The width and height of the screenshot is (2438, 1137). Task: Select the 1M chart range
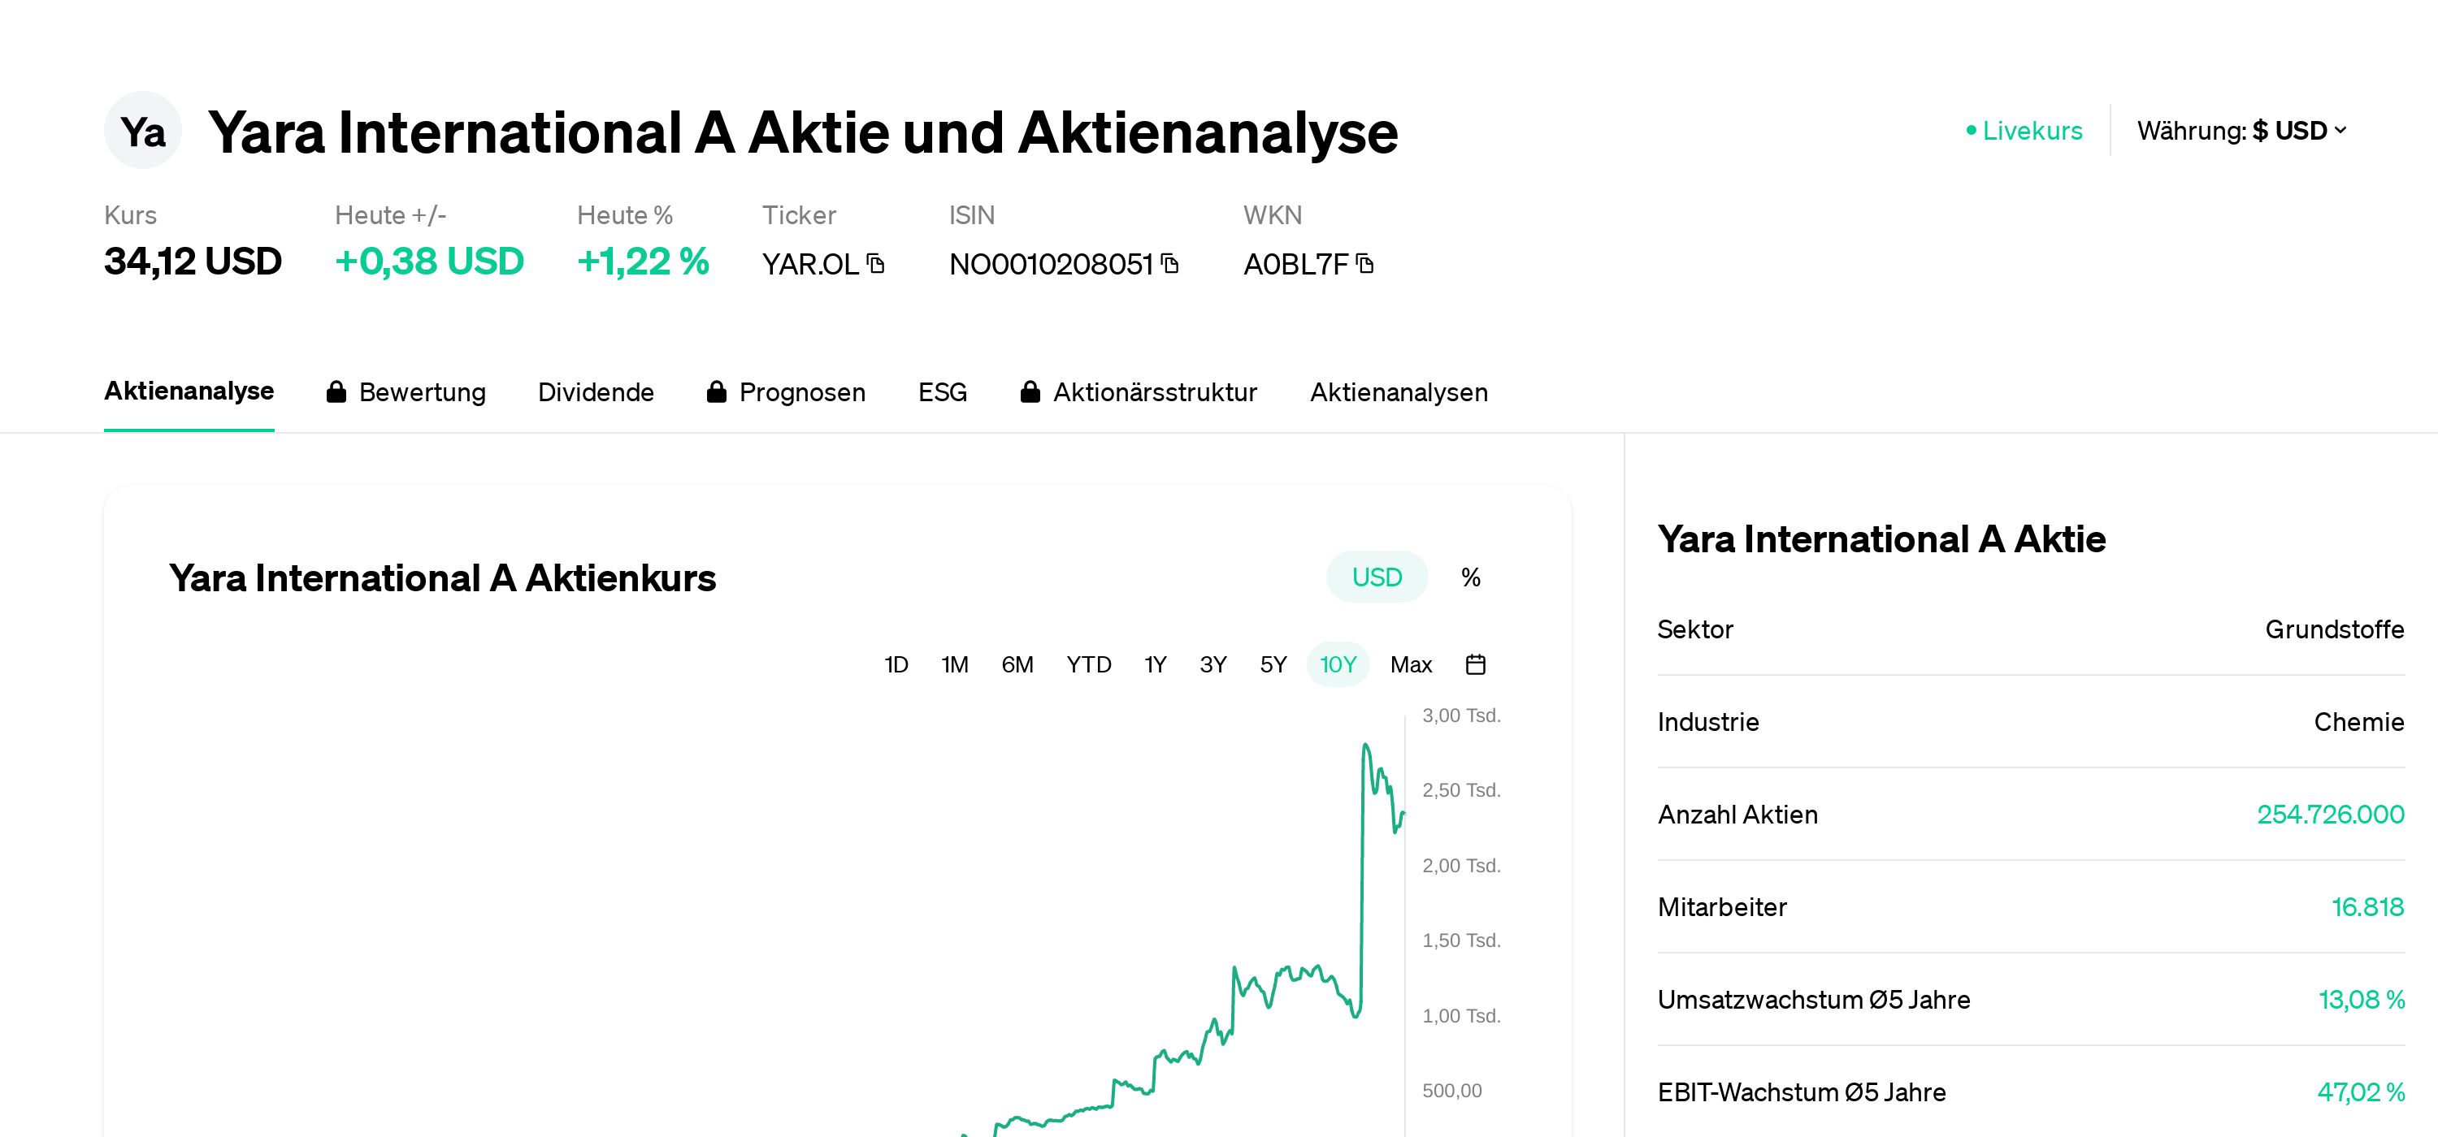coord(954,665)
